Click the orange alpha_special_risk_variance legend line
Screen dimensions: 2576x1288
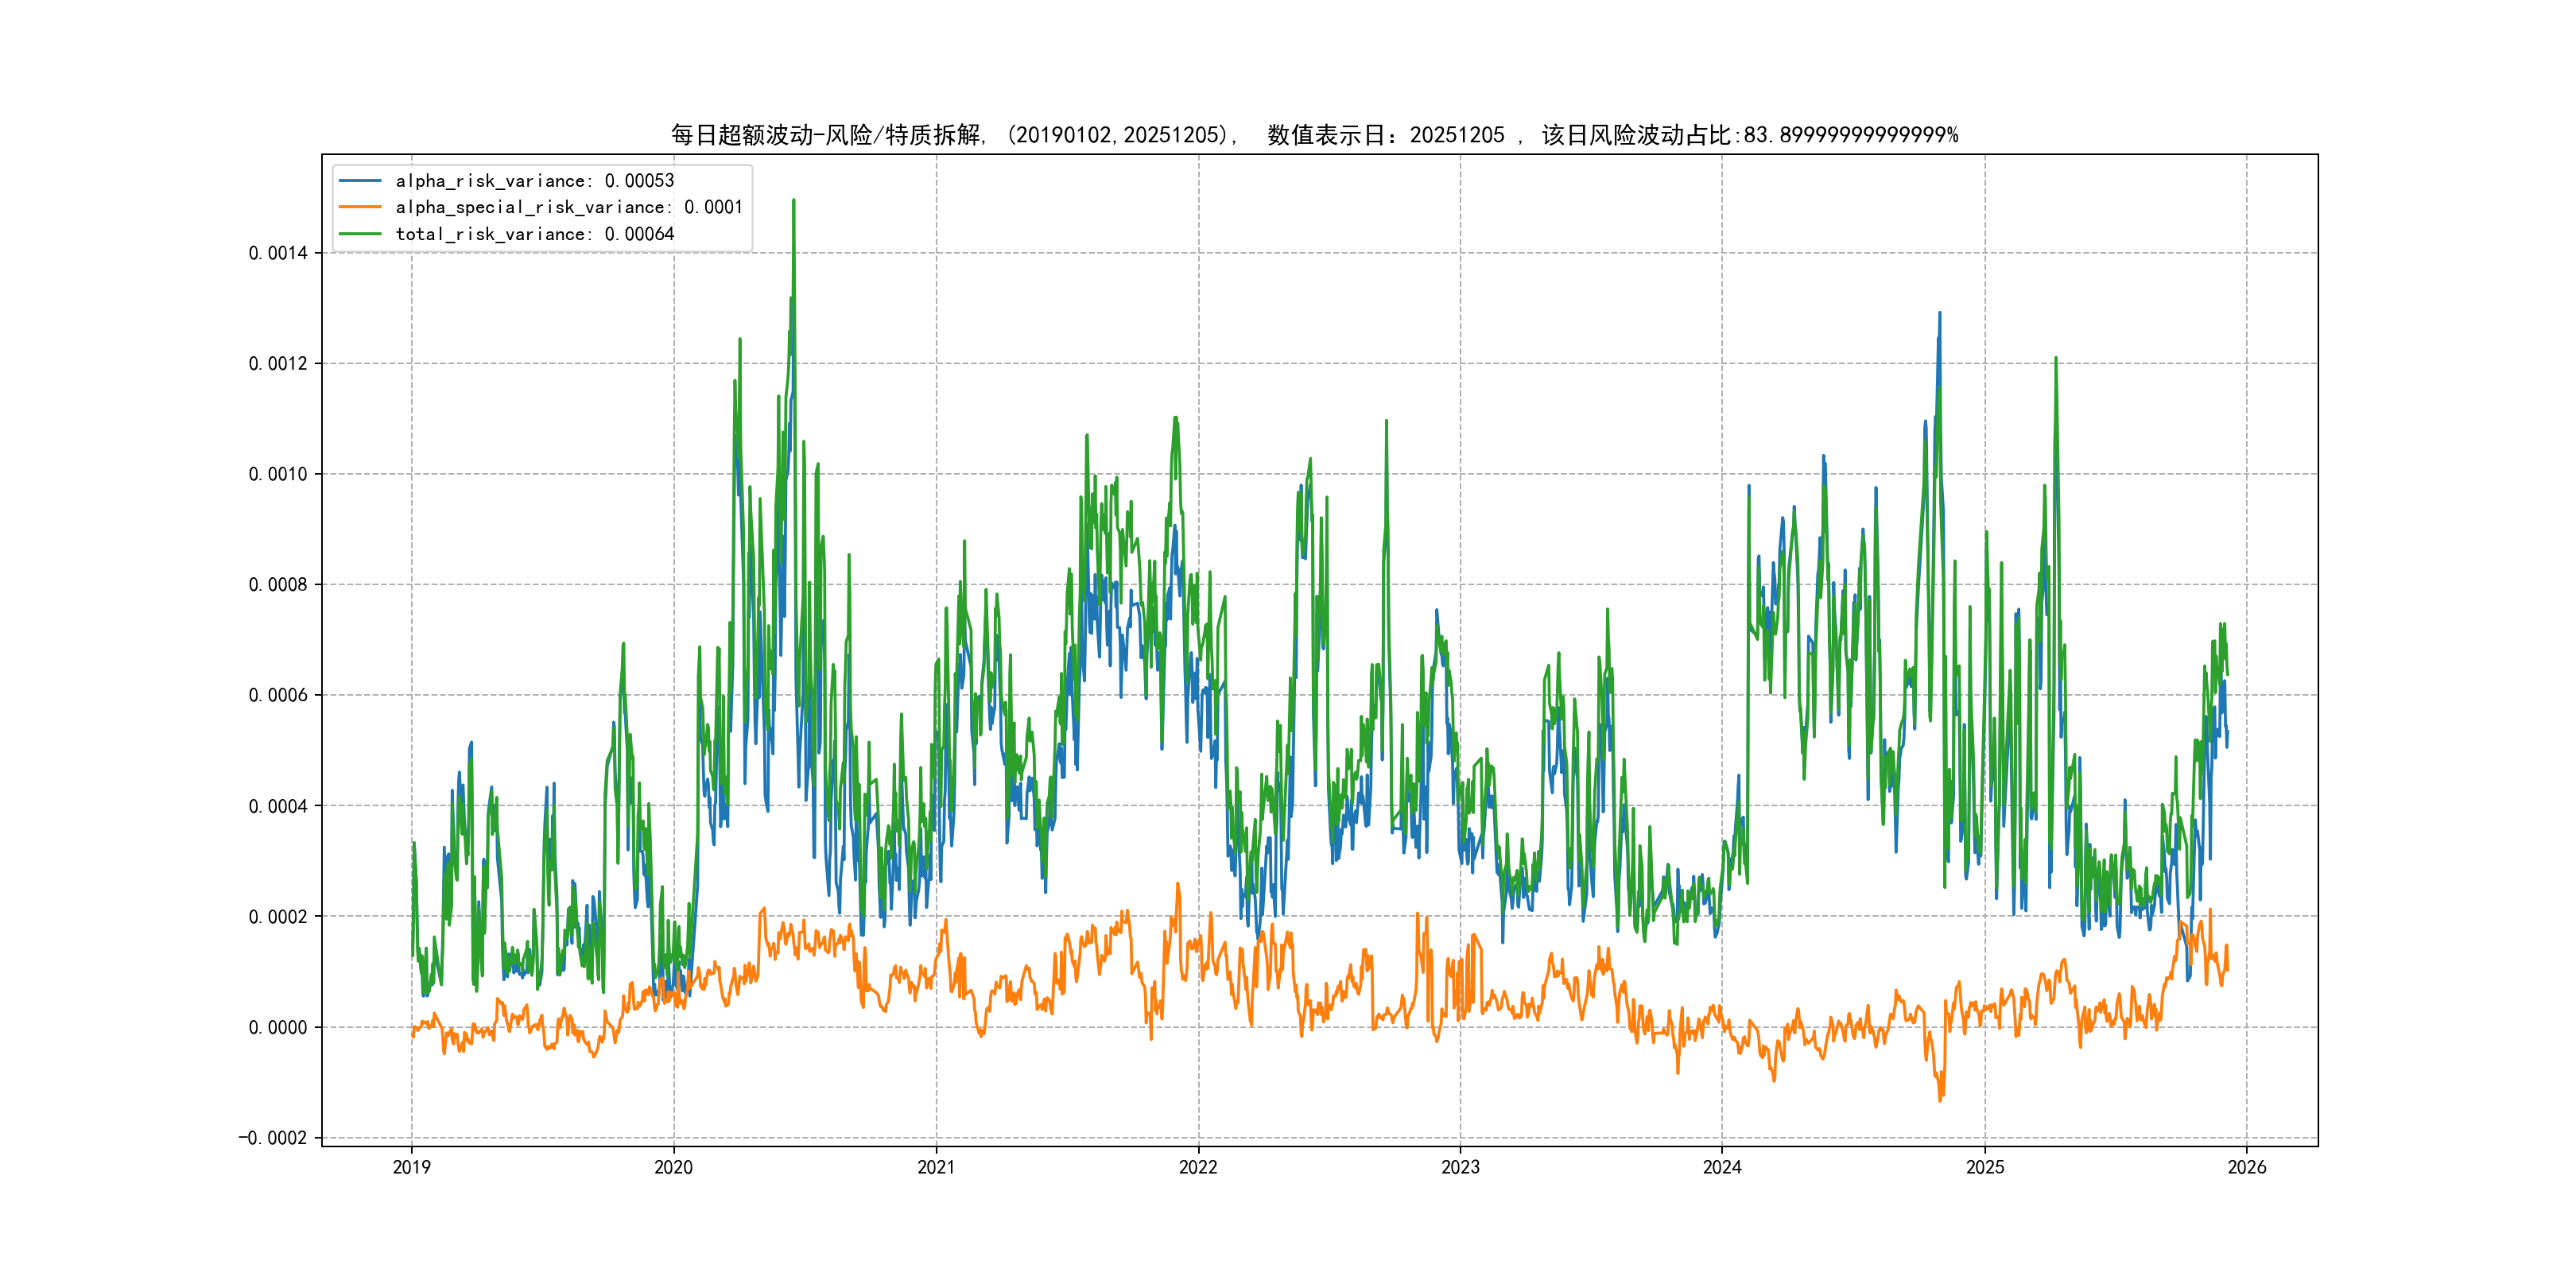tap(360, 207)
